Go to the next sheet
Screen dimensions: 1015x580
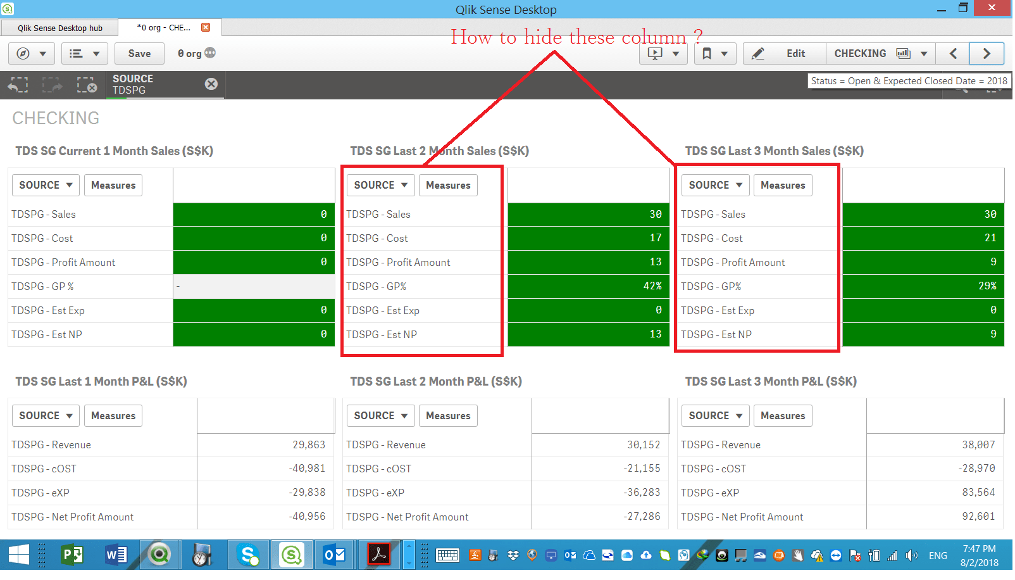(987, 54)
